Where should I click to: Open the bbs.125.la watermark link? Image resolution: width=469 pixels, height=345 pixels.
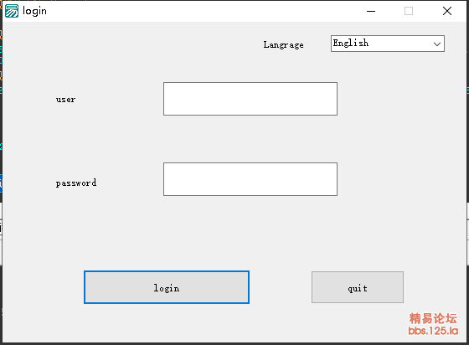point(433,331)
